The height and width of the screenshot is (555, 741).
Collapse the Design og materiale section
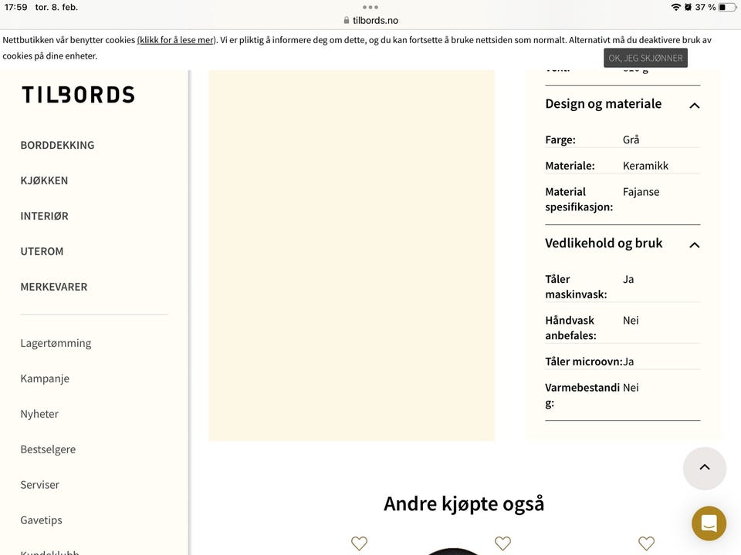[694, 106]
